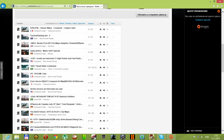Select '=[Ss]= NOSHAHR TDM 24/7' server
The image size is (224, 140).
pyautogui.click(x=52, y=97)
